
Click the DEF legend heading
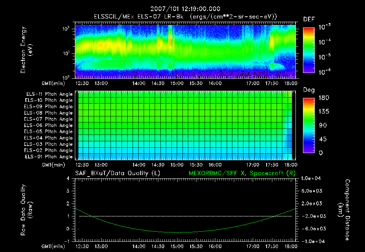pyautogui.click(x=309, y=19)
